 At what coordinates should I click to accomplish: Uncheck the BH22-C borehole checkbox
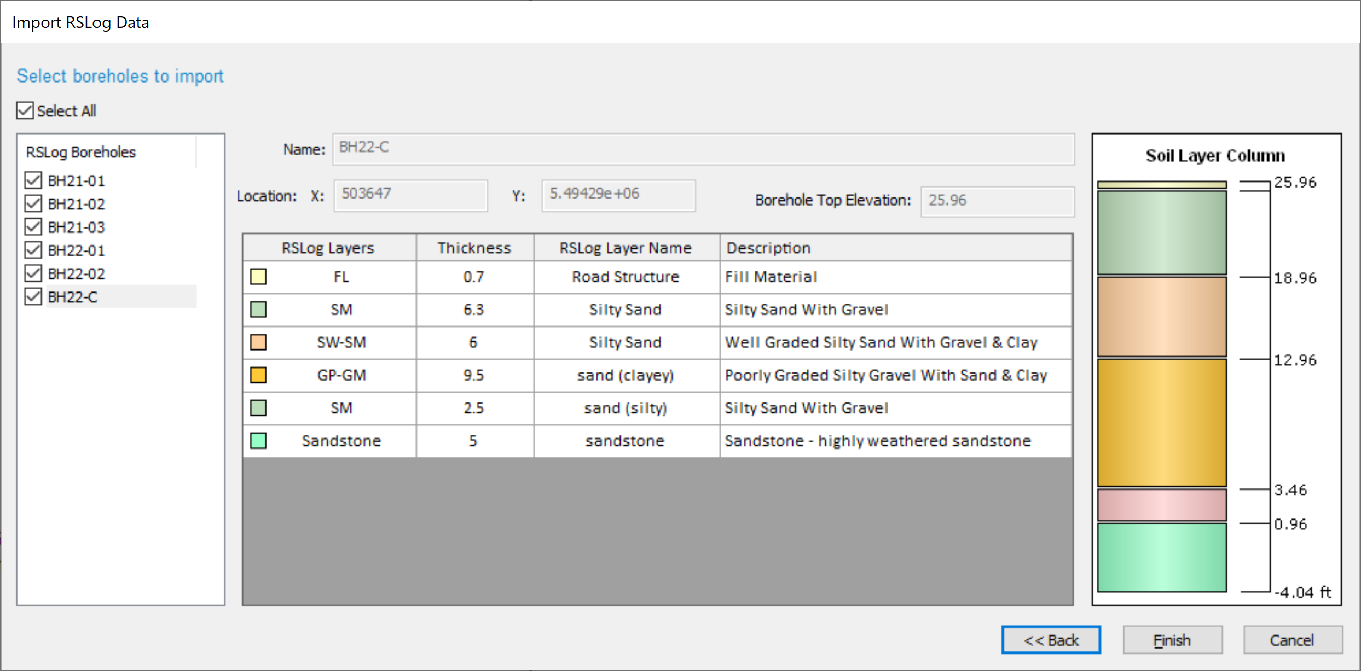tap(33, 296)
